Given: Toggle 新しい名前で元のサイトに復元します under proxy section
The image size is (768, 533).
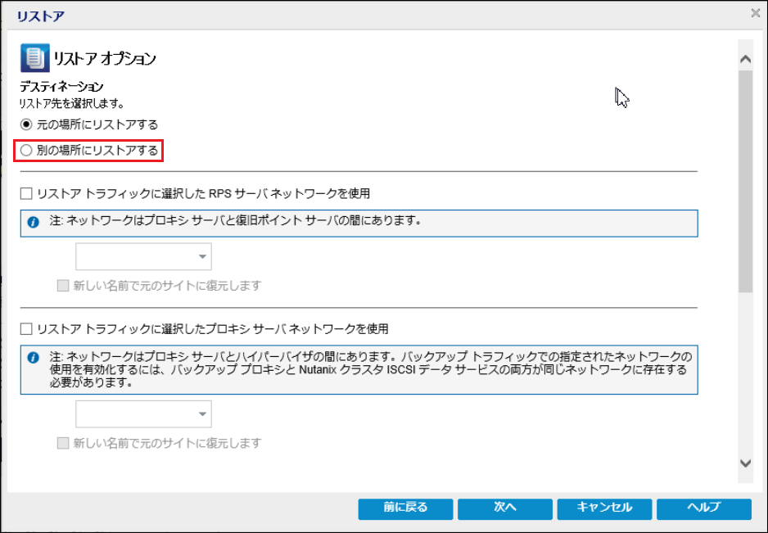Looking at the screenshot, I should [63, 443].
